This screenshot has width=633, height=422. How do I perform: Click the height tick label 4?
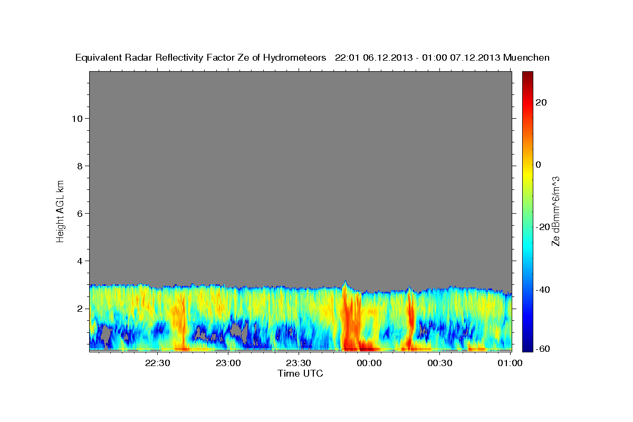tap(80, 261)
